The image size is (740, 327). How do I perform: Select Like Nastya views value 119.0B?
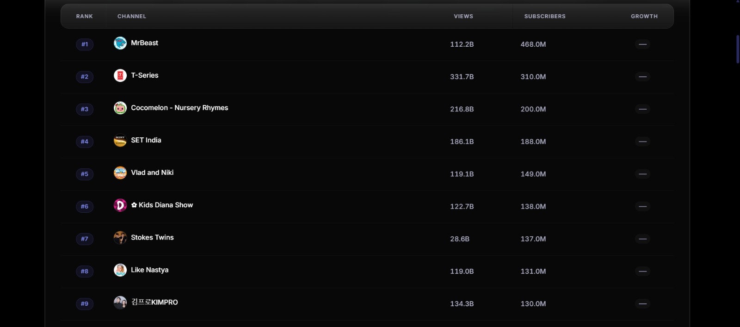tap(462, 271)
